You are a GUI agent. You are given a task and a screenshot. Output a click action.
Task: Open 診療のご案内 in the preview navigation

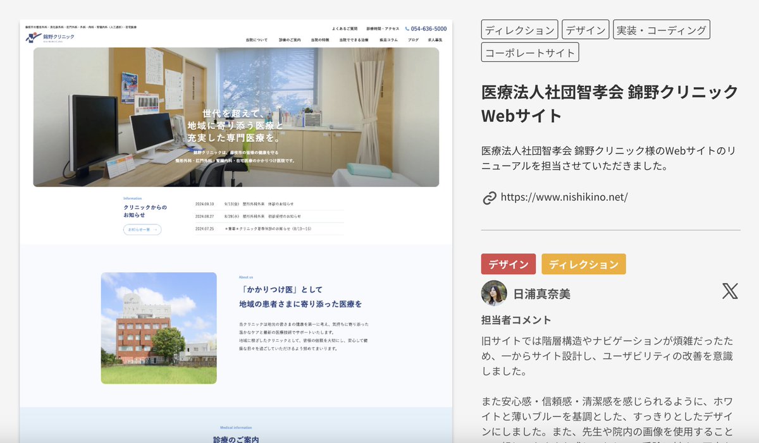[x=290, y=40]
